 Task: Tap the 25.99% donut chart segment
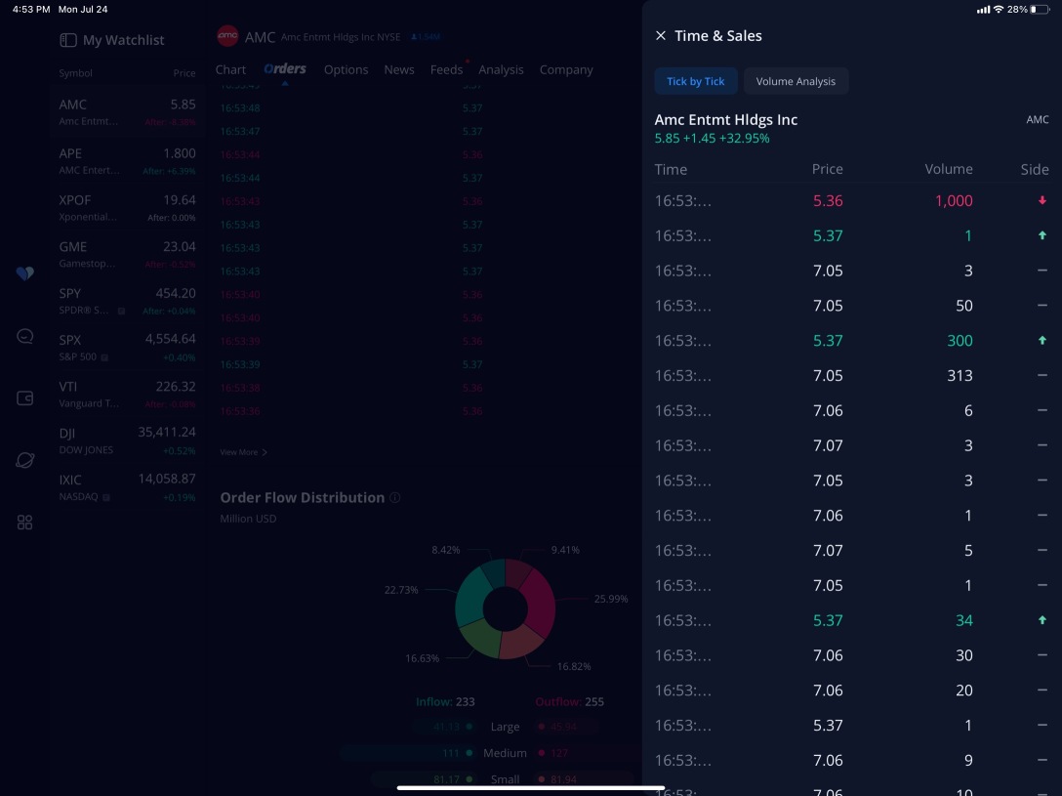(x=538, y=599)
